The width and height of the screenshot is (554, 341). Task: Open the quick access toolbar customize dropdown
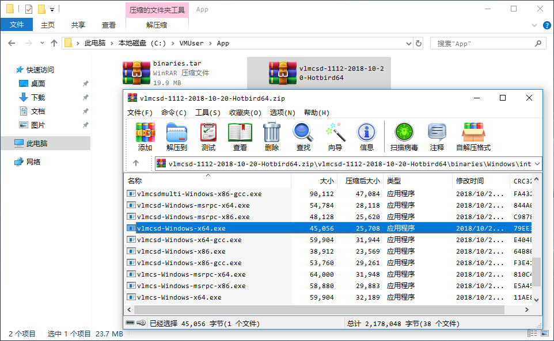(52, 10)
